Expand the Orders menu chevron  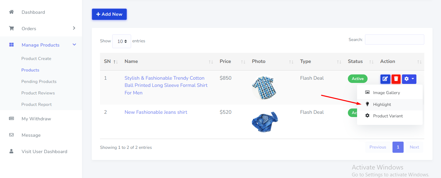[x=74, y=28]
